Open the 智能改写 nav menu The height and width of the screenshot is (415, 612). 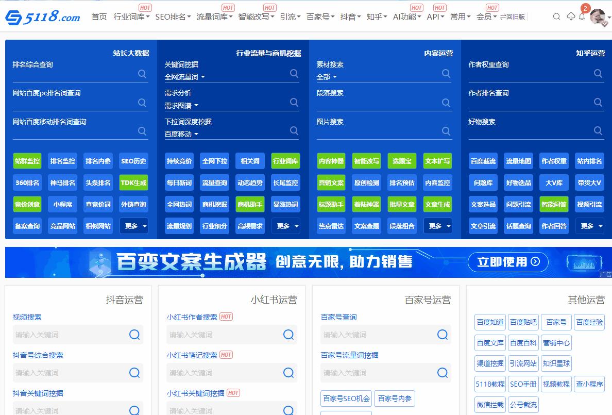pos(256,17)
